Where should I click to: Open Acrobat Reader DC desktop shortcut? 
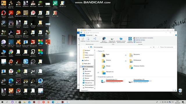pyautogui.click(x=11, y=14)
